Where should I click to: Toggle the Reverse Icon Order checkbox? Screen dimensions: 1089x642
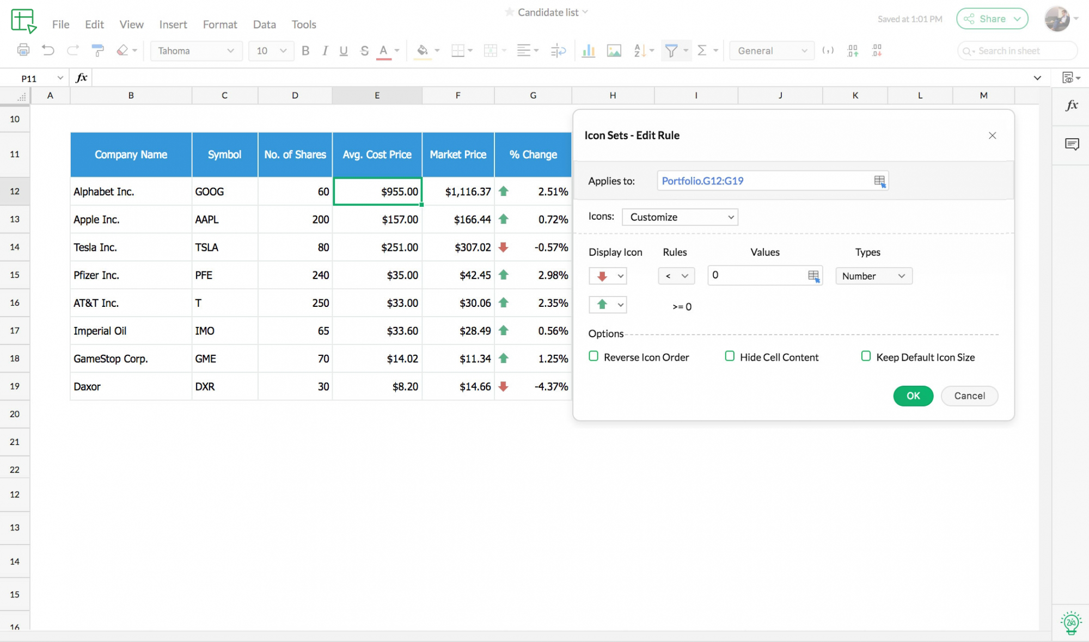click(x=594, y=356)
